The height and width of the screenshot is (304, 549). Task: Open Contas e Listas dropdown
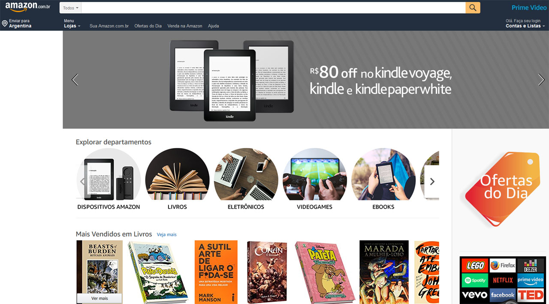click(525, 26)
